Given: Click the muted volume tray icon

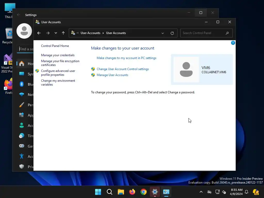Looking at the screenshot, I should pos(224,192).
